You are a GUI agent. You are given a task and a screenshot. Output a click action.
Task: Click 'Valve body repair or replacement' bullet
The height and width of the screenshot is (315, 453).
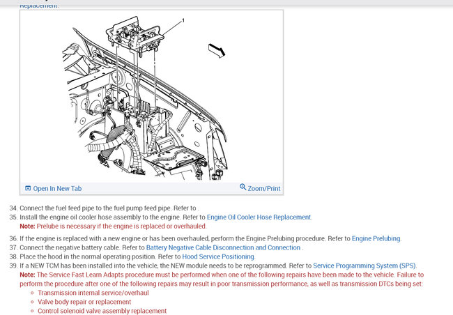[84, 302]
